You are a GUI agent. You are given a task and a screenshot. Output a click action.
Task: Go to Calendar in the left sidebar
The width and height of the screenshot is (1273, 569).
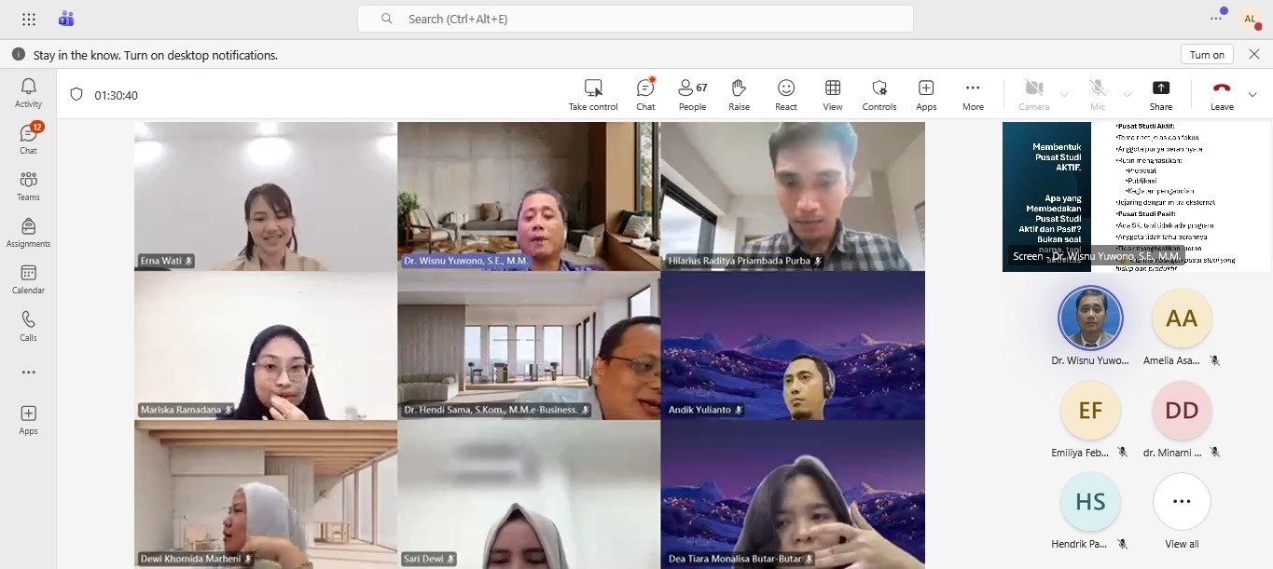[28, 278]
